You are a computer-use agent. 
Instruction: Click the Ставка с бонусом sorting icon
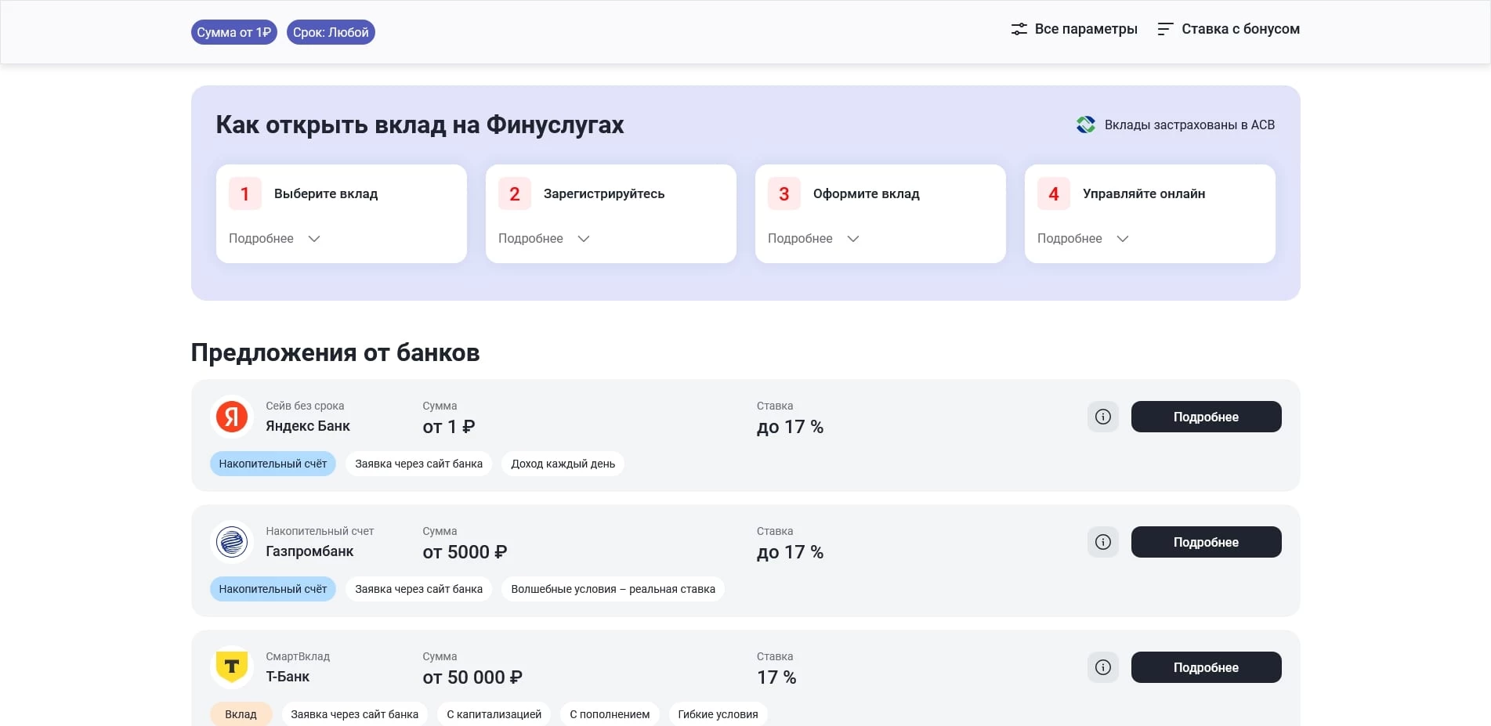pos(1165,28)
